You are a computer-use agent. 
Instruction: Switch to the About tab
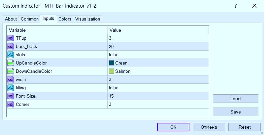(11, 19)
